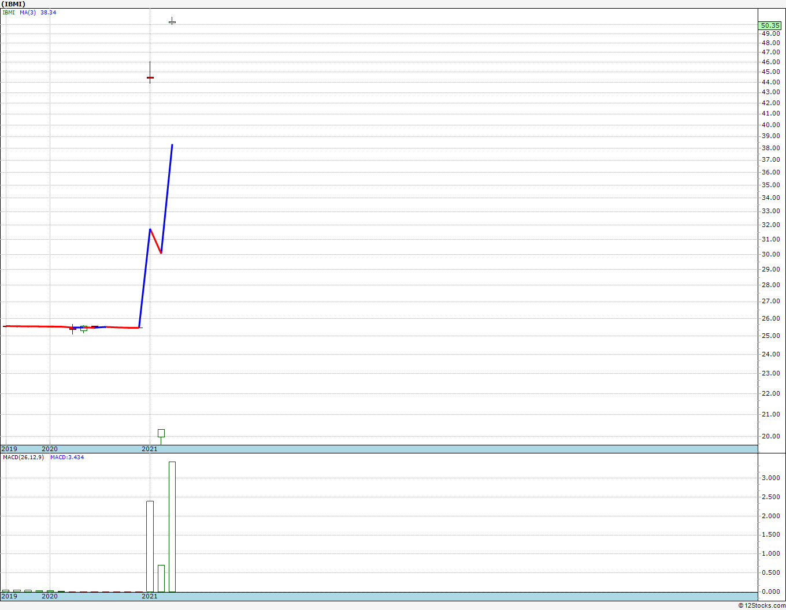Click the 20.00 price axis label
The image size is (786, 610).
pyautogui.click(x=770, y=436)
